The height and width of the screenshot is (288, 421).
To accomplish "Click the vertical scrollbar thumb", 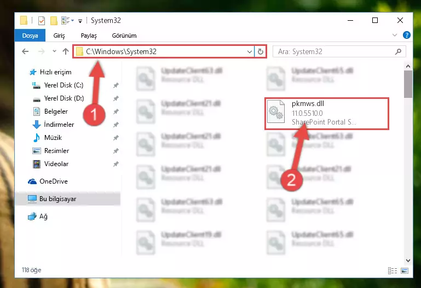I will tap(408, 84).
